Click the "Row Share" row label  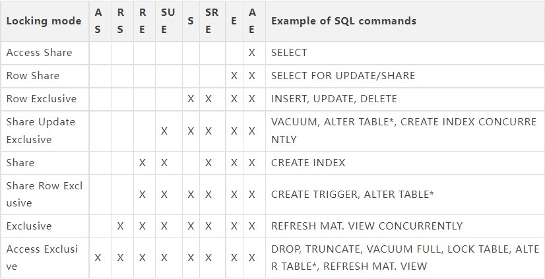point(32,76)
